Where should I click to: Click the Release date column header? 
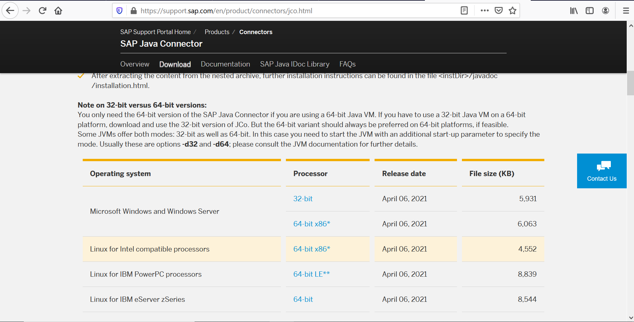pos(404,173)
